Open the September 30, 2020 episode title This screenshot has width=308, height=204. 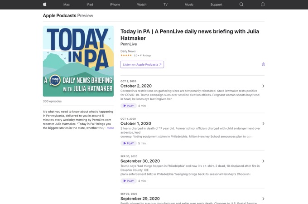click(140, 161)
